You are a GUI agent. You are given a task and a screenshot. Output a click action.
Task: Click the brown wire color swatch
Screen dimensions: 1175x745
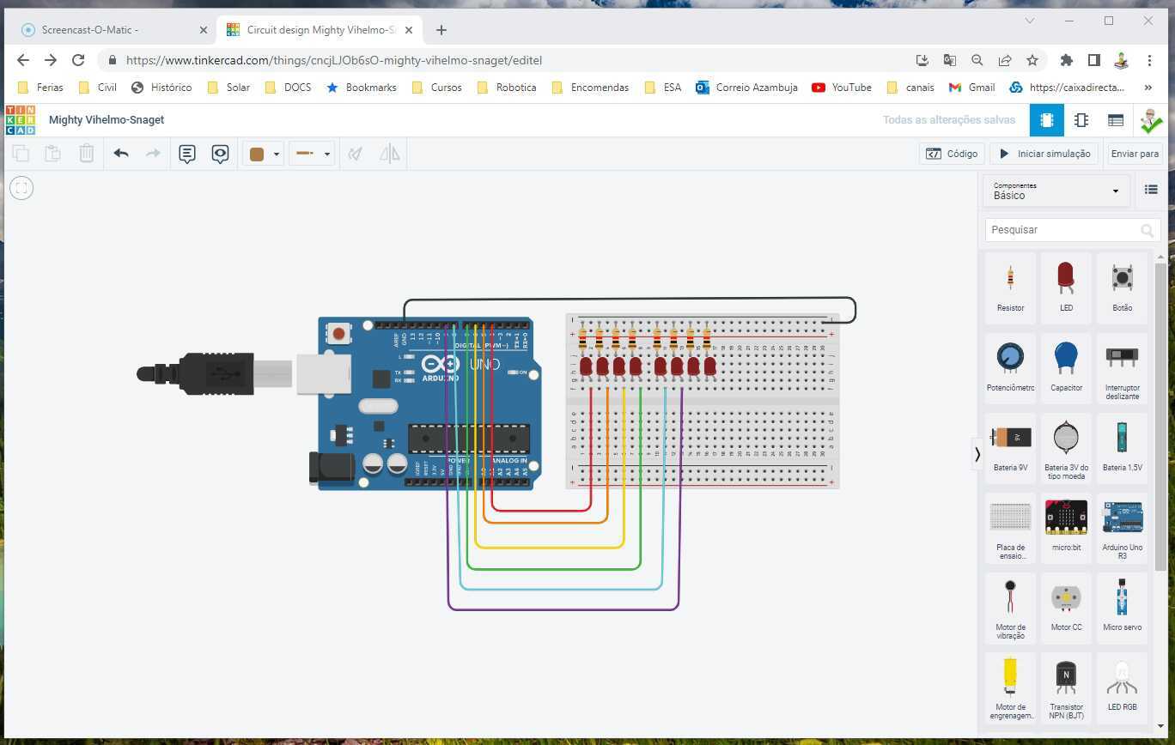coord(257,154)
